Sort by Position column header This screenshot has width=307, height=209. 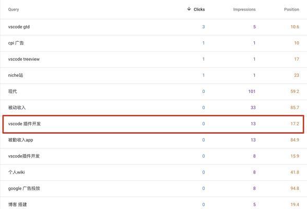click(x=291, y=9)
